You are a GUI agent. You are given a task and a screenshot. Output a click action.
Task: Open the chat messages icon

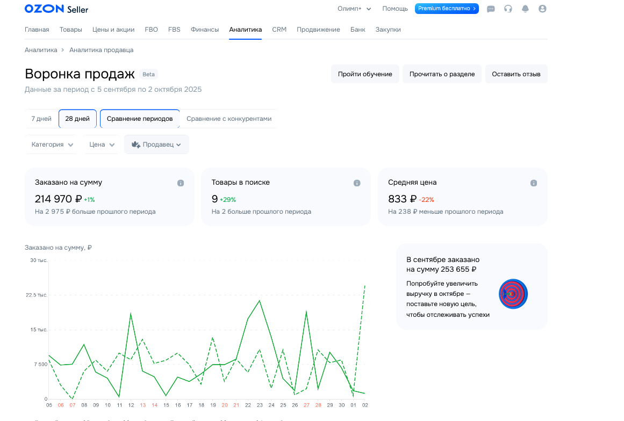pyautogui.click(x=491, y=9)
